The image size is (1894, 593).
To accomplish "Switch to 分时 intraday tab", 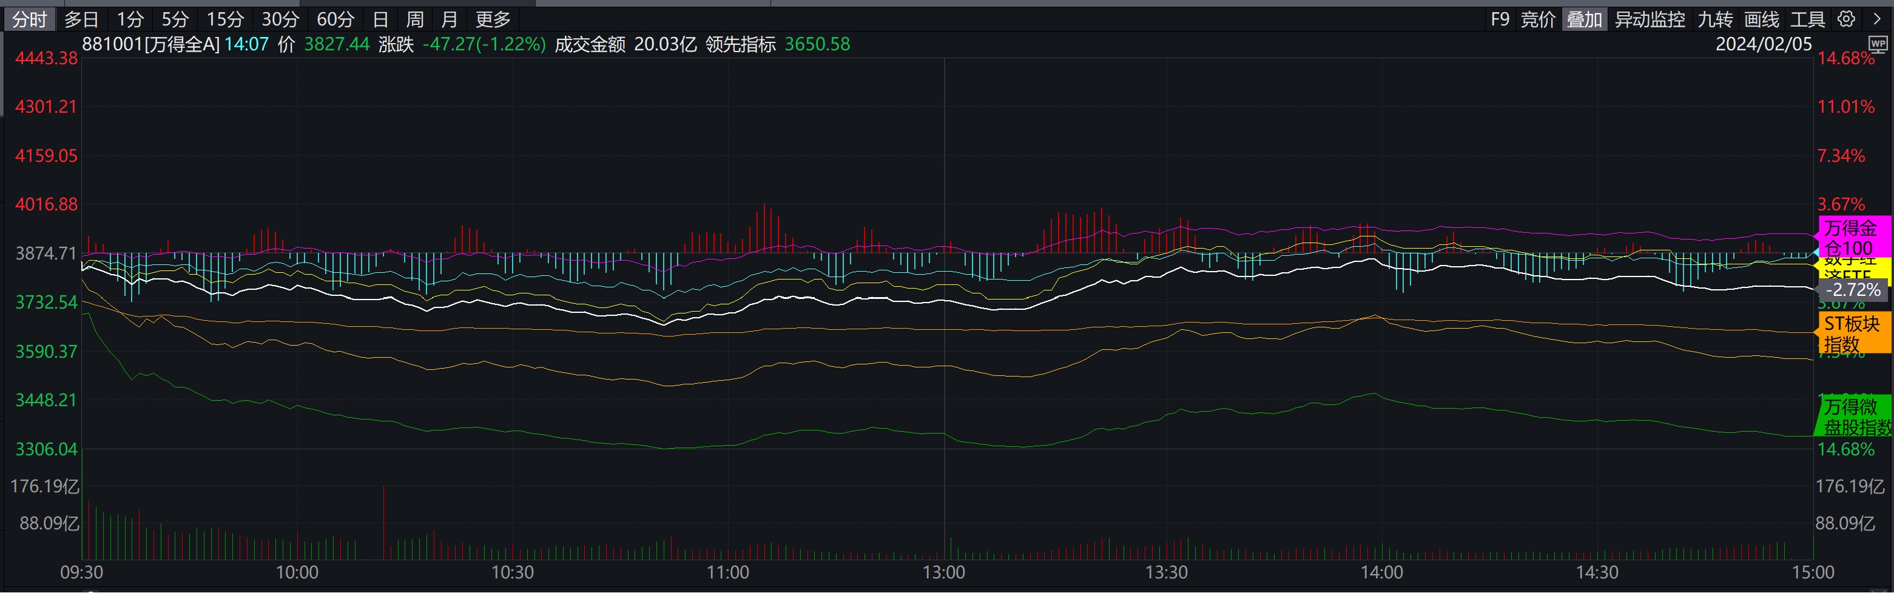I will (29, 19).
